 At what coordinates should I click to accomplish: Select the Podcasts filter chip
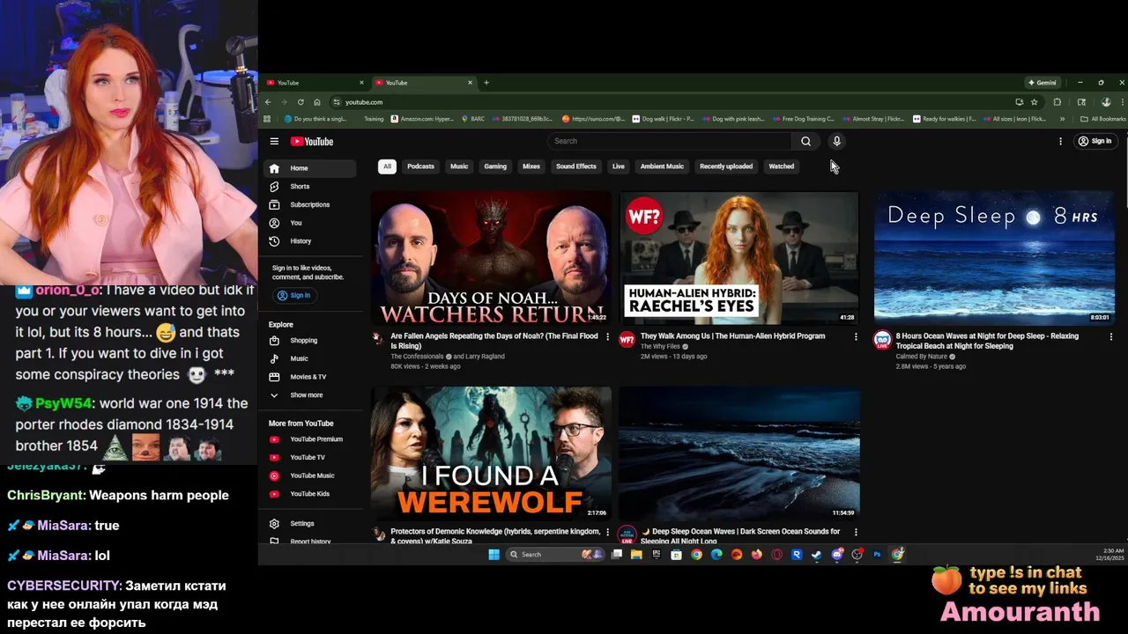point(420,166)
